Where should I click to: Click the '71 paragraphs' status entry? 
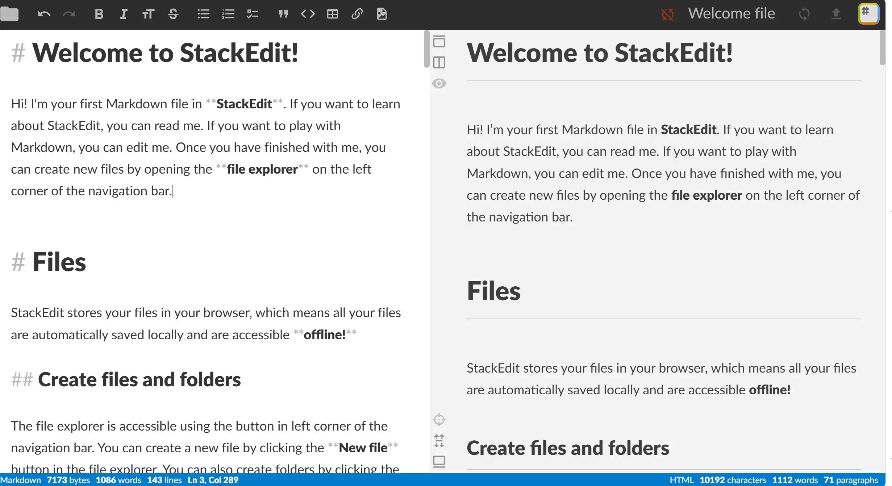click(x=851, y=480)
